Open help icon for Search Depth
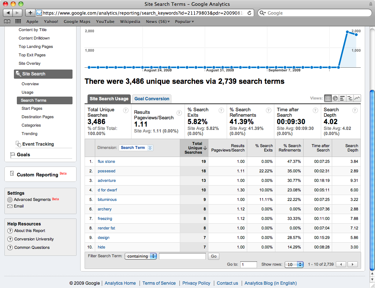Screen dimensions: 375x288 pos(355,110)
